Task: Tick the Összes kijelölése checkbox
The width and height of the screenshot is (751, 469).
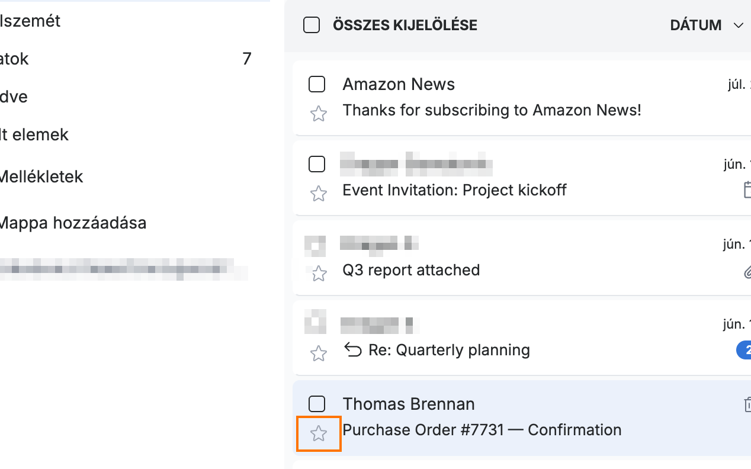Action: 312,25
